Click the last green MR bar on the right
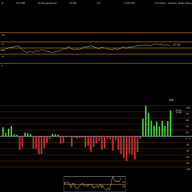 (x=170, y=123)
